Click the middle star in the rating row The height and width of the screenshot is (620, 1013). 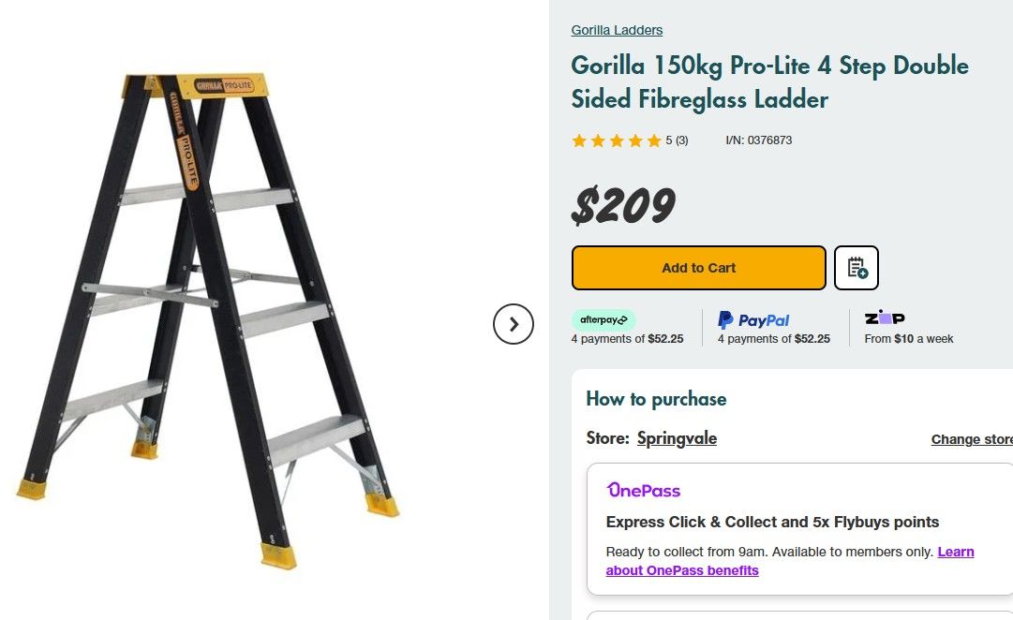point(615,140)
